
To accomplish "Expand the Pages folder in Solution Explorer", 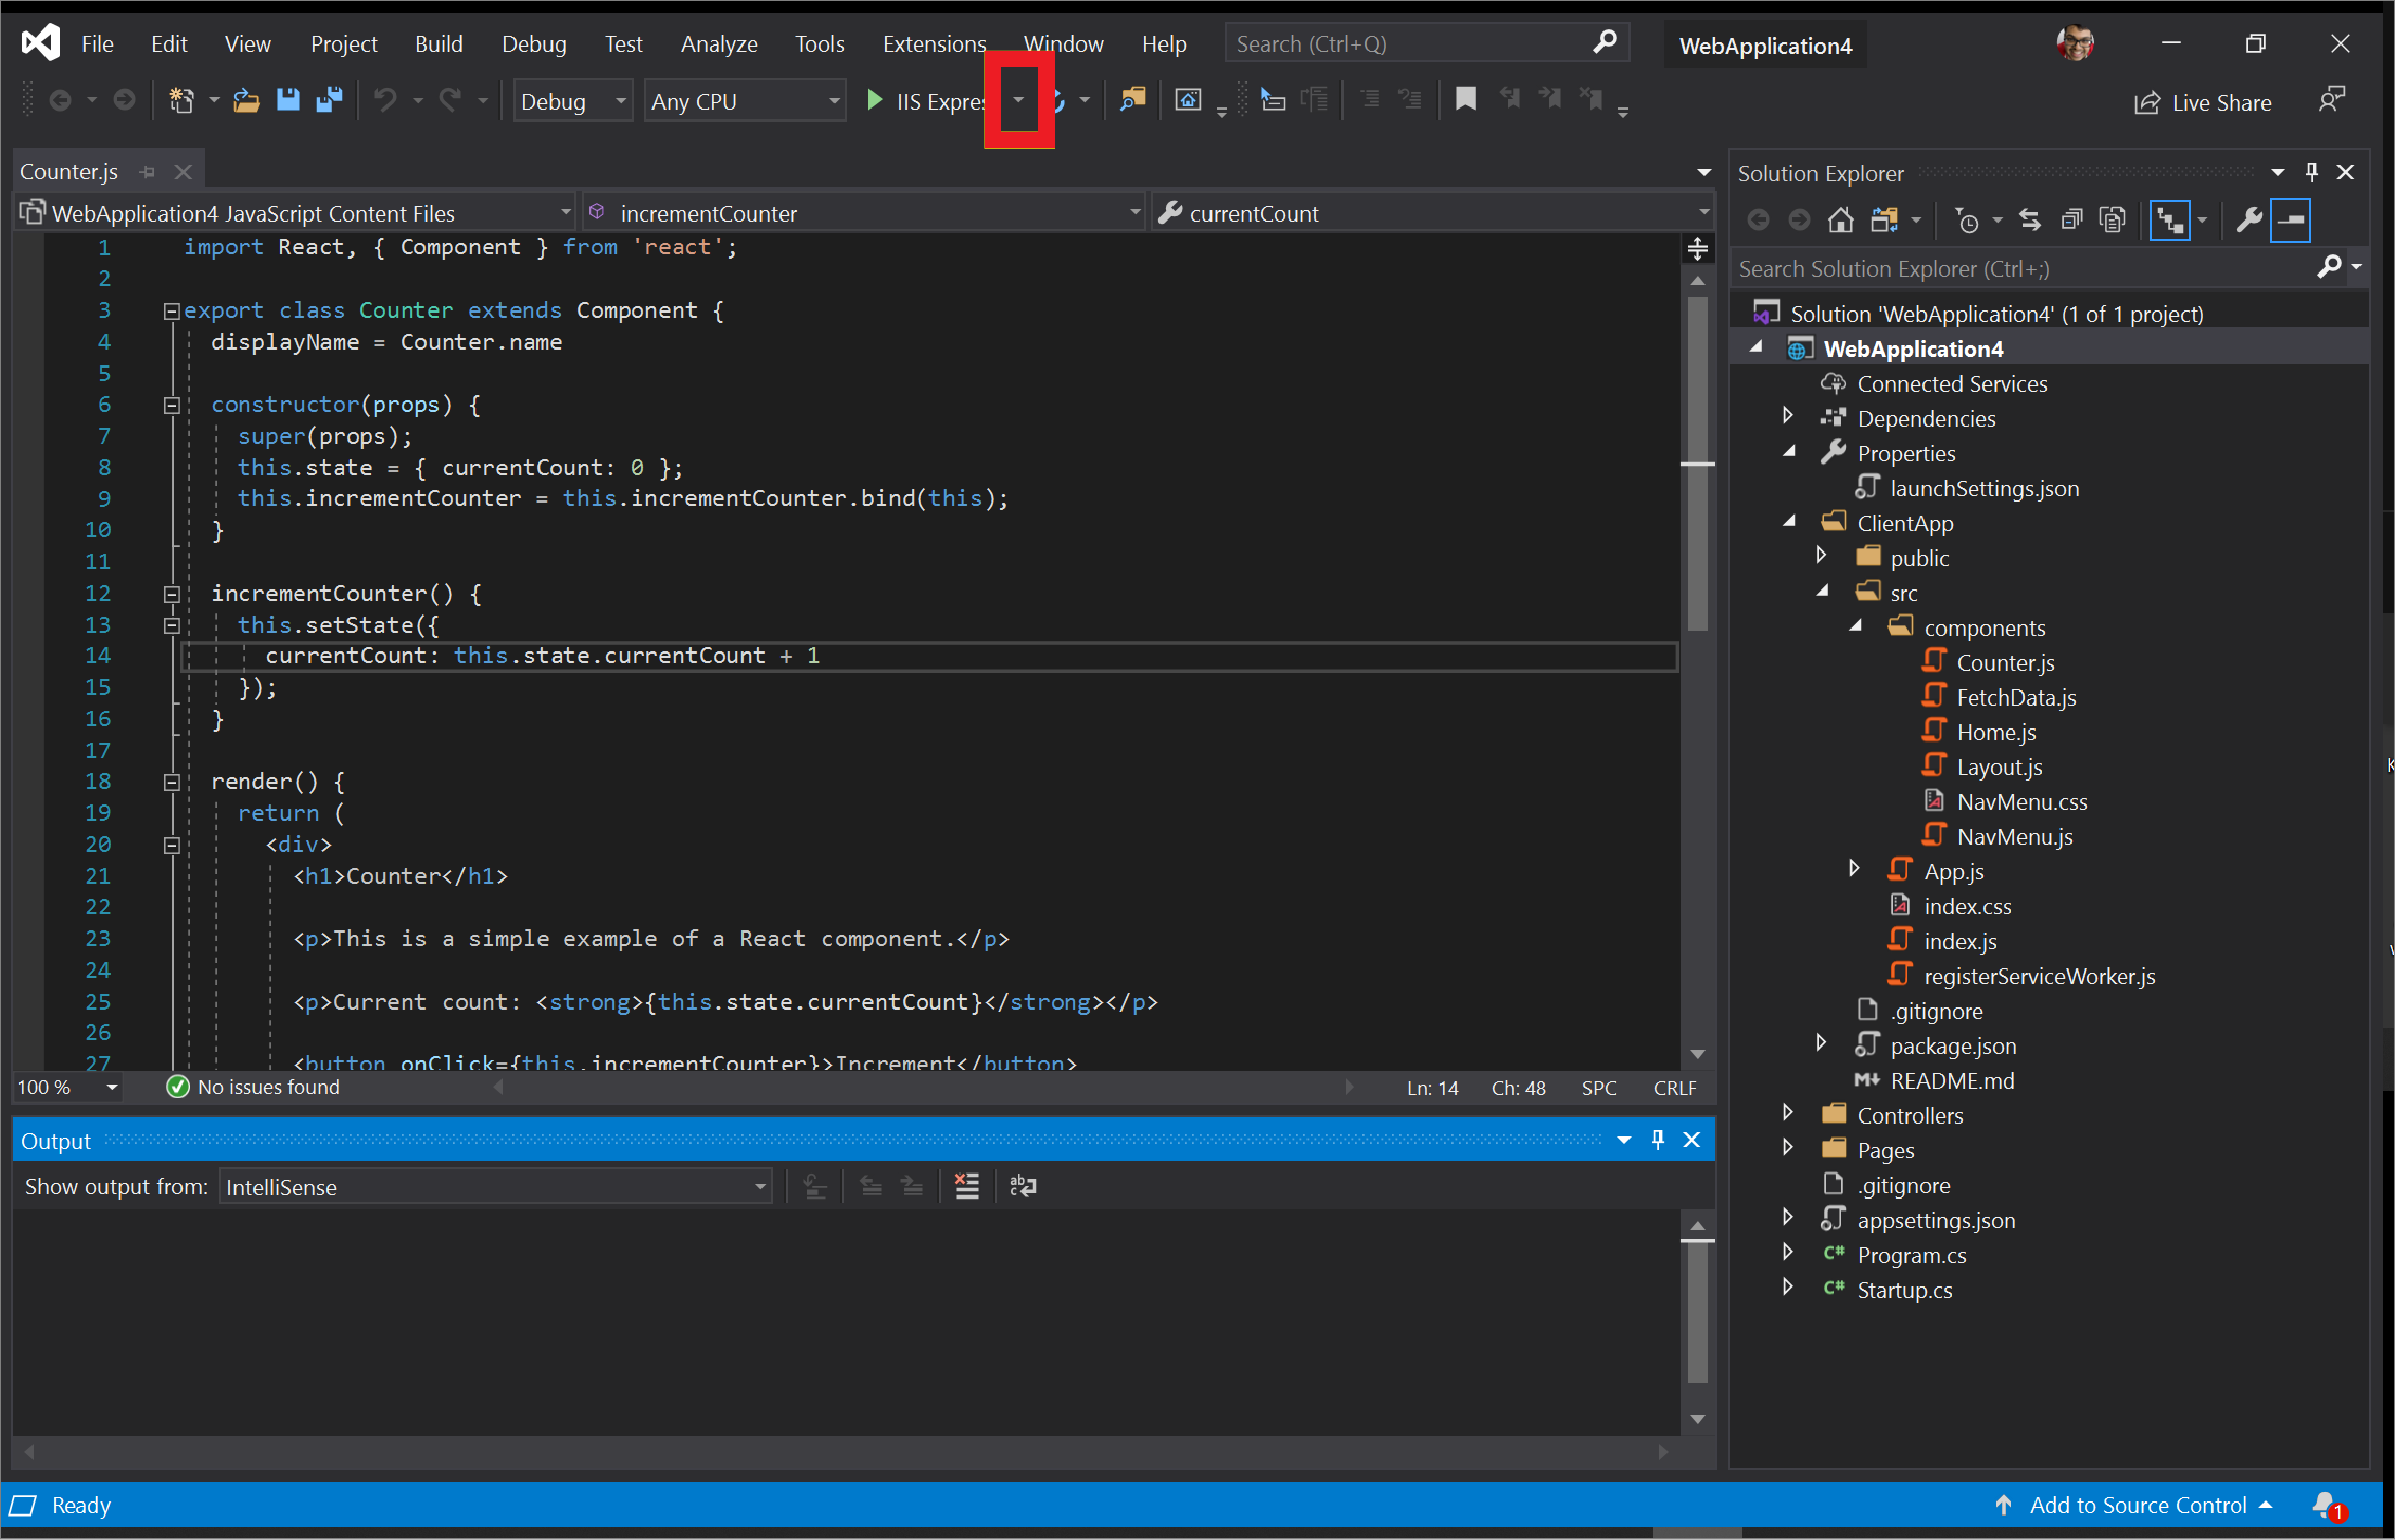I will [1787, 1149].
